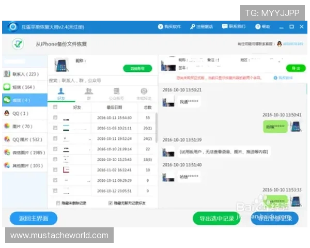Click the friends list vertical scrollbar
The width and height of the screenshot is (310, 248).
point(156,128)
